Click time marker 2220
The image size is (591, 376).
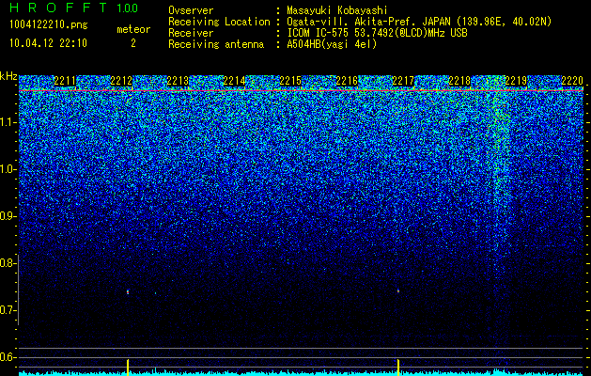[x=572, y=81]
